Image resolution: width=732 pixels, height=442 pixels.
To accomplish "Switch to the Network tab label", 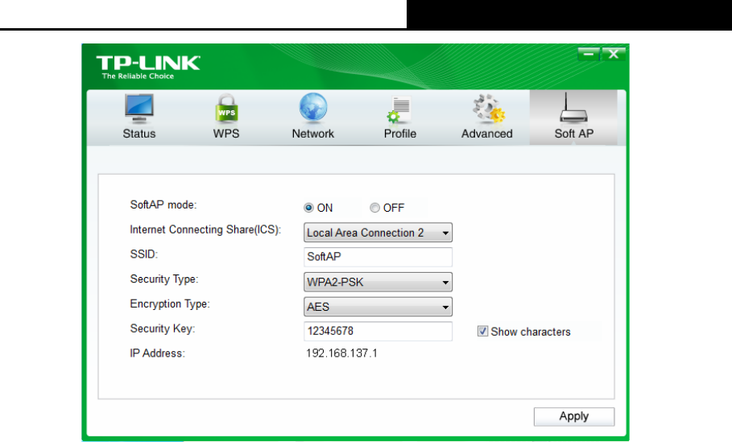I will tap(313, 134).
